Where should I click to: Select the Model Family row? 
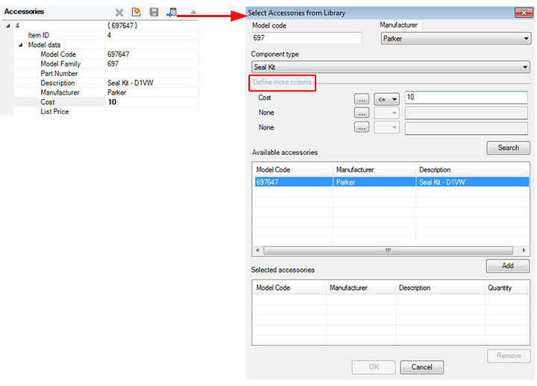(105, 64)
